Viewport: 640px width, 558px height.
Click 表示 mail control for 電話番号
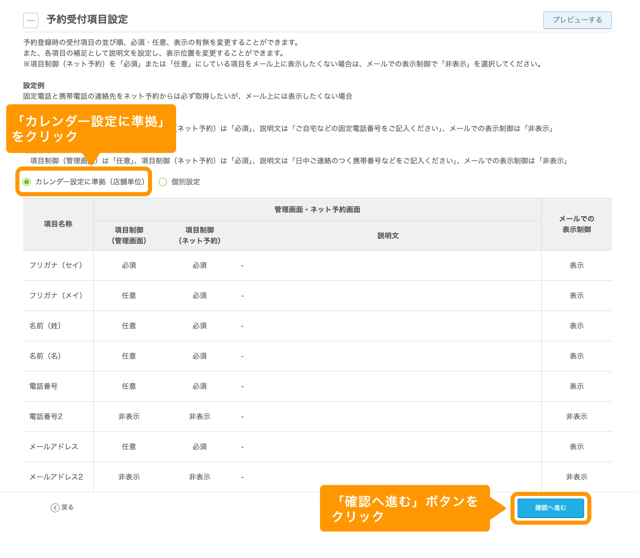pos(577,386)
